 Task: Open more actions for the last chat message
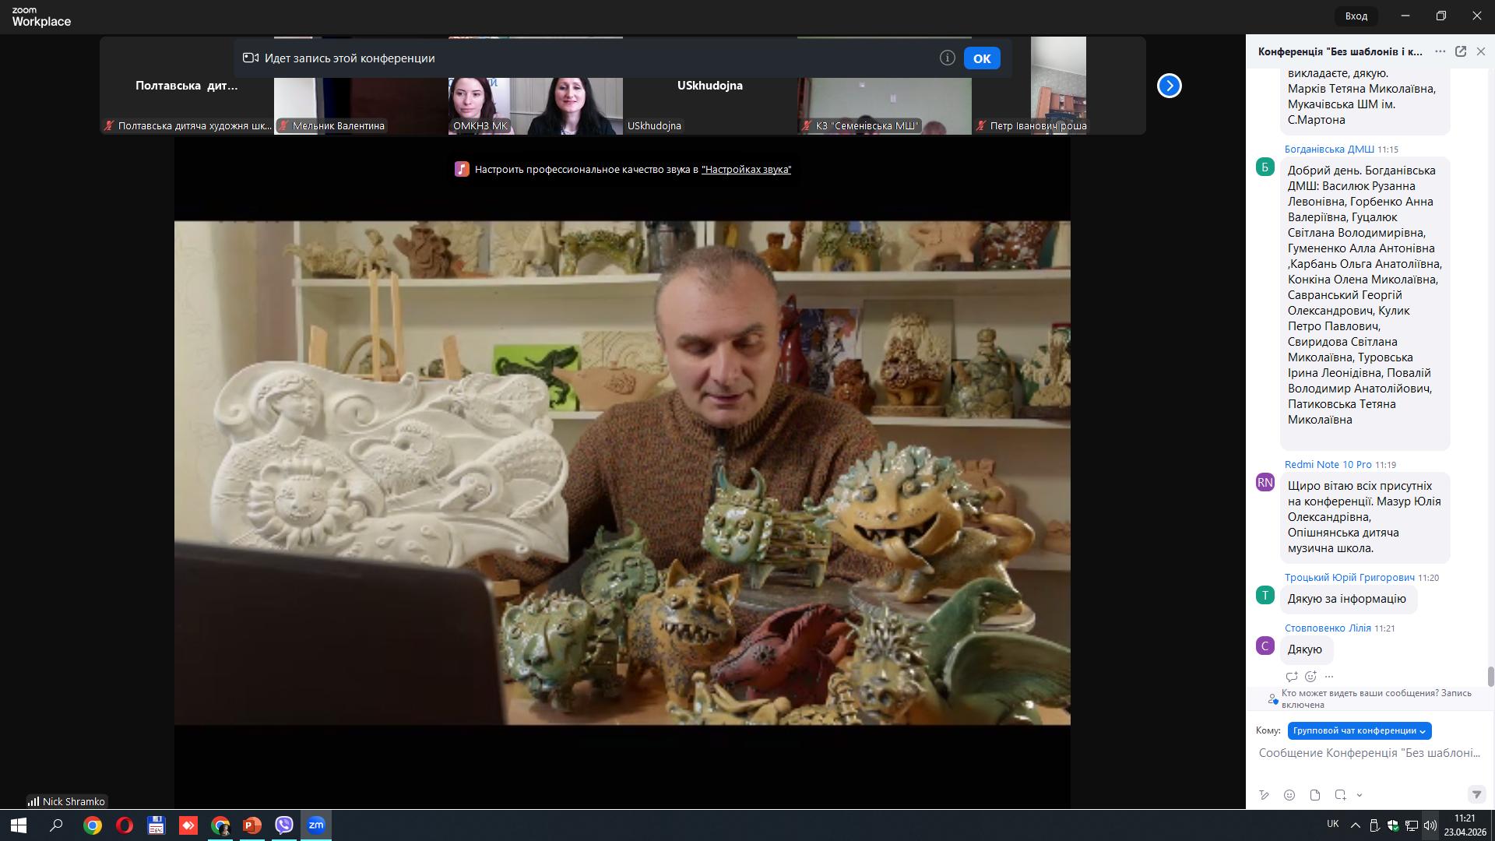1329,677
